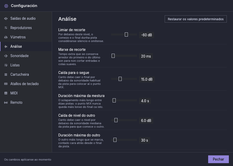Open the Reprodutores settings section
The height and width of the screenshot is (166, 233).
pyautogui.click(x=26, y=28)
